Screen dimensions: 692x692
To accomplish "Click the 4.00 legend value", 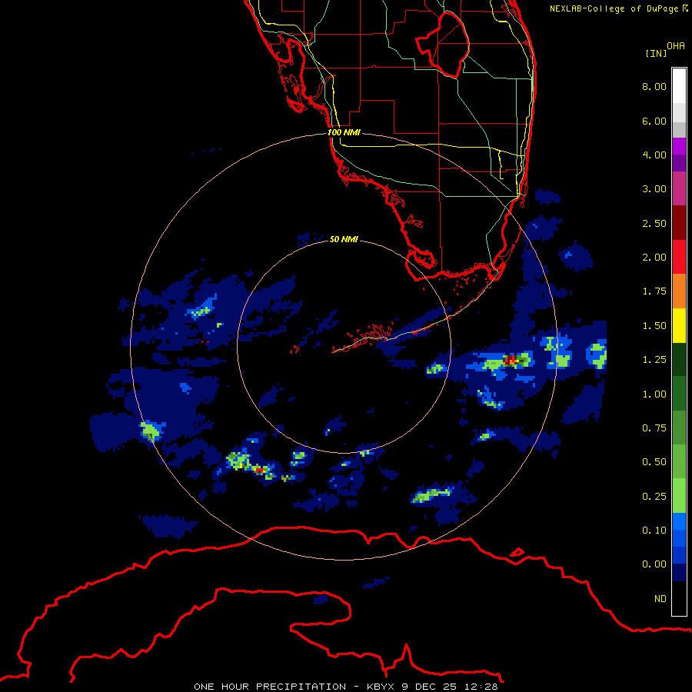I will point(654,155).
